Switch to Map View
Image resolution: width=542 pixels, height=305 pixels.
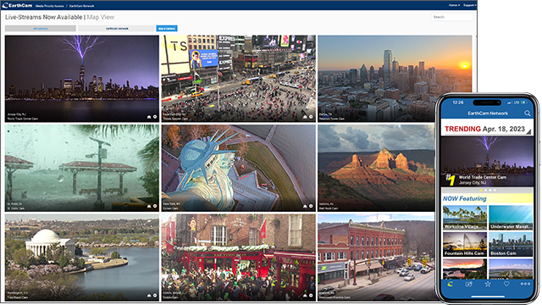100,17
